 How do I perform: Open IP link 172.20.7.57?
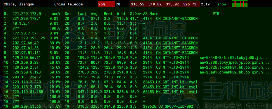click(24, 33)
